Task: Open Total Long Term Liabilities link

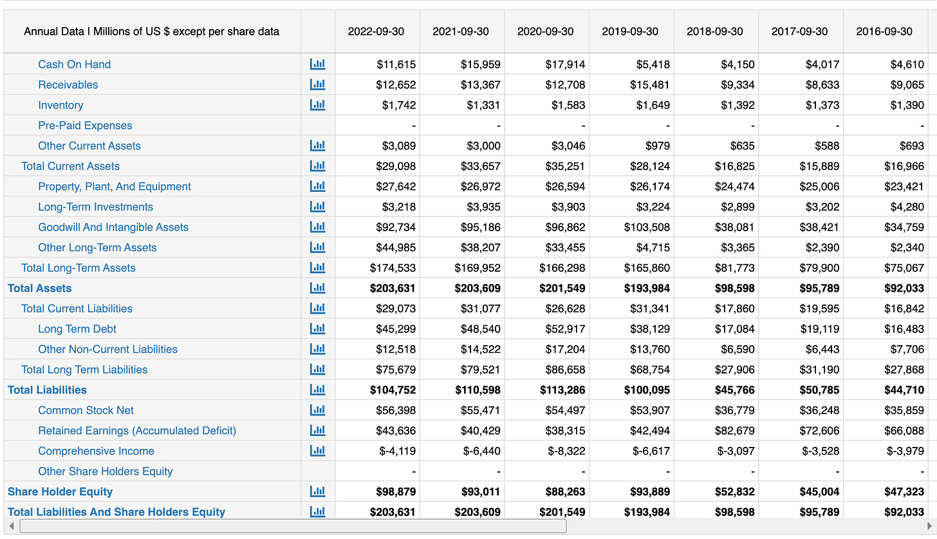Action: tap(84, 370)
